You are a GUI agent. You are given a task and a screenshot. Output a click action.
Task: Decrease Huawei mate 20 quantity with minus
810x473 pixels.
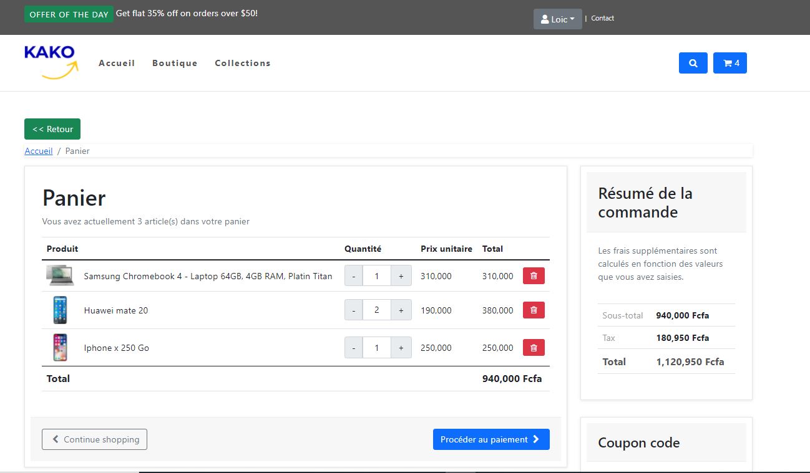pos(354,310)
